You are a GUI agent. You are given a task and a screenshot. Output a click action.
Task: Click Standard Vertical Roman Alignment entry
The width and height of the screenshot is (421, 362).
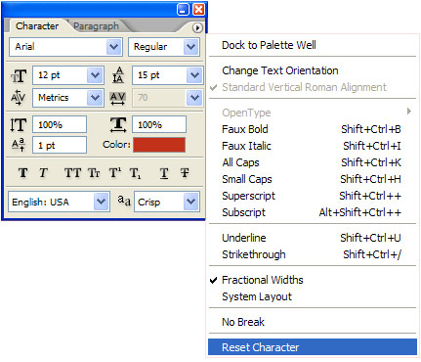[x=313, y=87]
